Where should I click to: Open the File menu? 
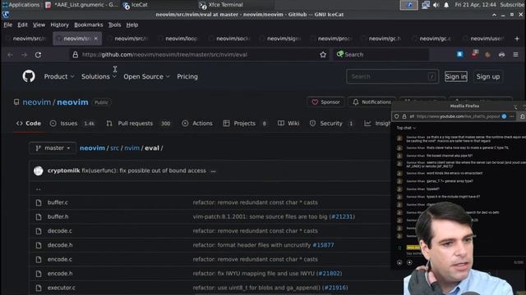pos(7,25)
